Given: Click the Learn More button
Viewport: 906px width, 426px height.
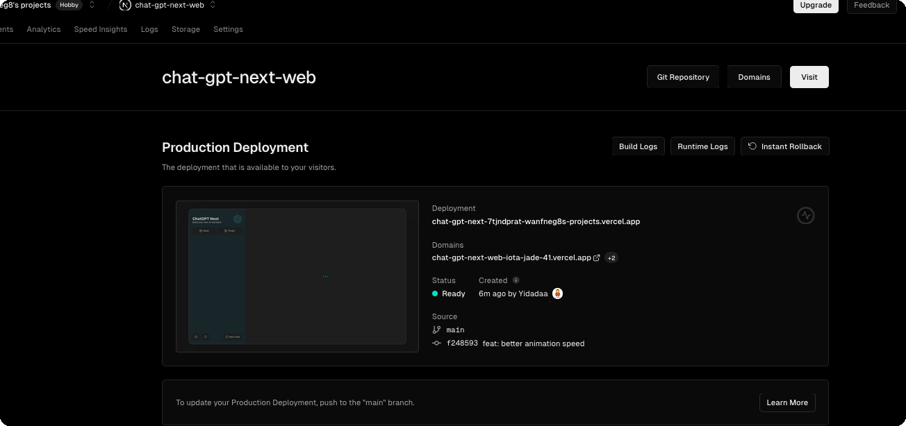Looking at the screenshot, I should [x=787, y=402].
